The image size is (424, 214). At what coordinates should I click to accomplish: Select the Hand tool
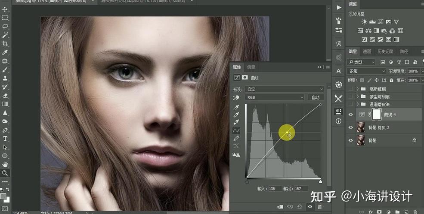pyautogui.click(x=5, y=164)
